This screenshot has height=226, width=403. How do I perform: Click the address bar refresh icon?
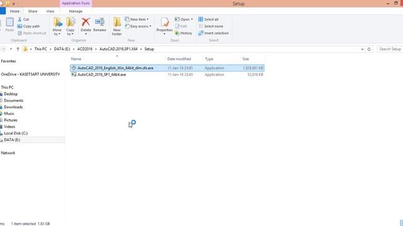369,49
